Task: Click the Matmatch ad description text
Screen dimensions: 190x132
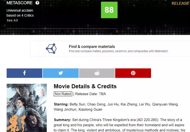Action: 118,51
